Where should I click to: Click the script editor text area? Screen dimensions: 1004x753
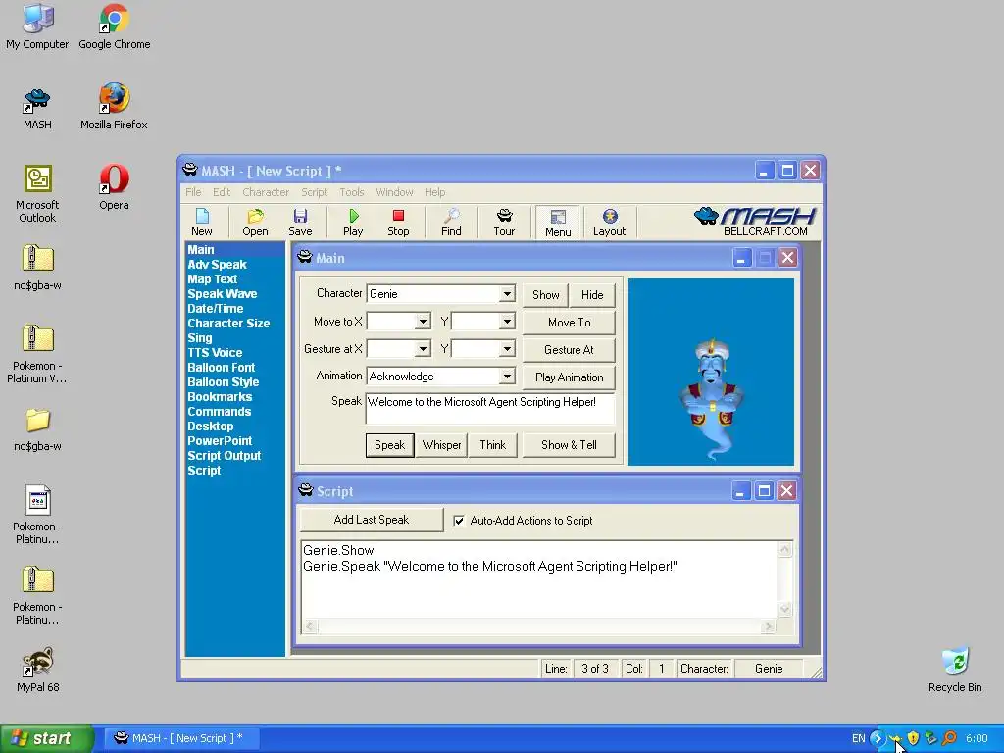(539, 579)
